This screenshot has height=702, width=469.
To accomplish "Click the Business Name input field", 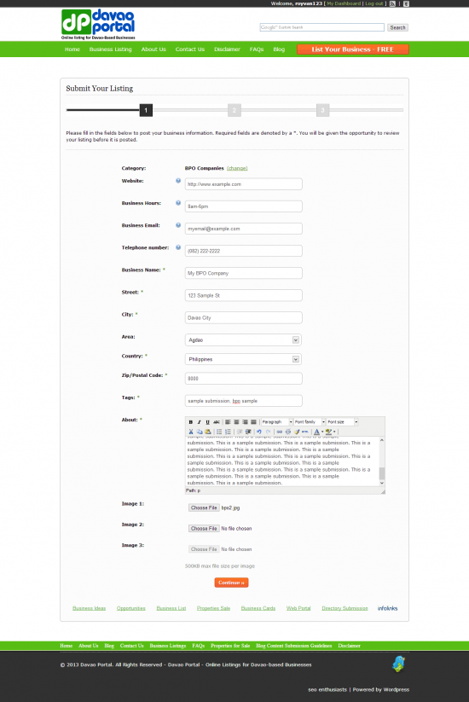I will click(x=243, y=273).
